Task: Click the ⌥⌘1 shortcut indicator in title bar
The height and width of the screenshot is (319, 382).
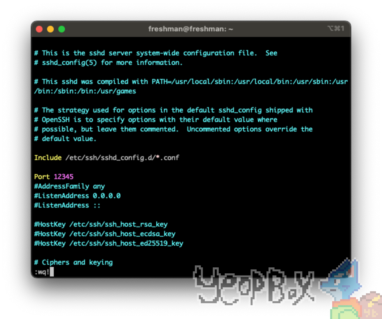Action: (x=336, y=28)
